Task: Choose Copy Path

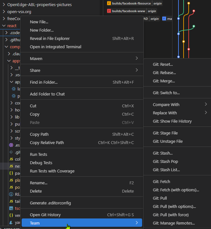Action: tap(82, 134)
